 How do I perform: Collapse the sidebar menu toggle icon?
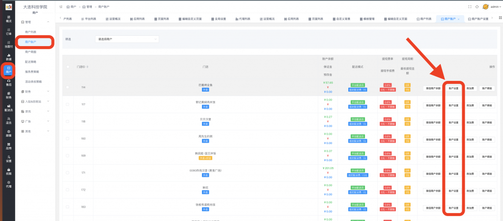[x=60, y=7]
